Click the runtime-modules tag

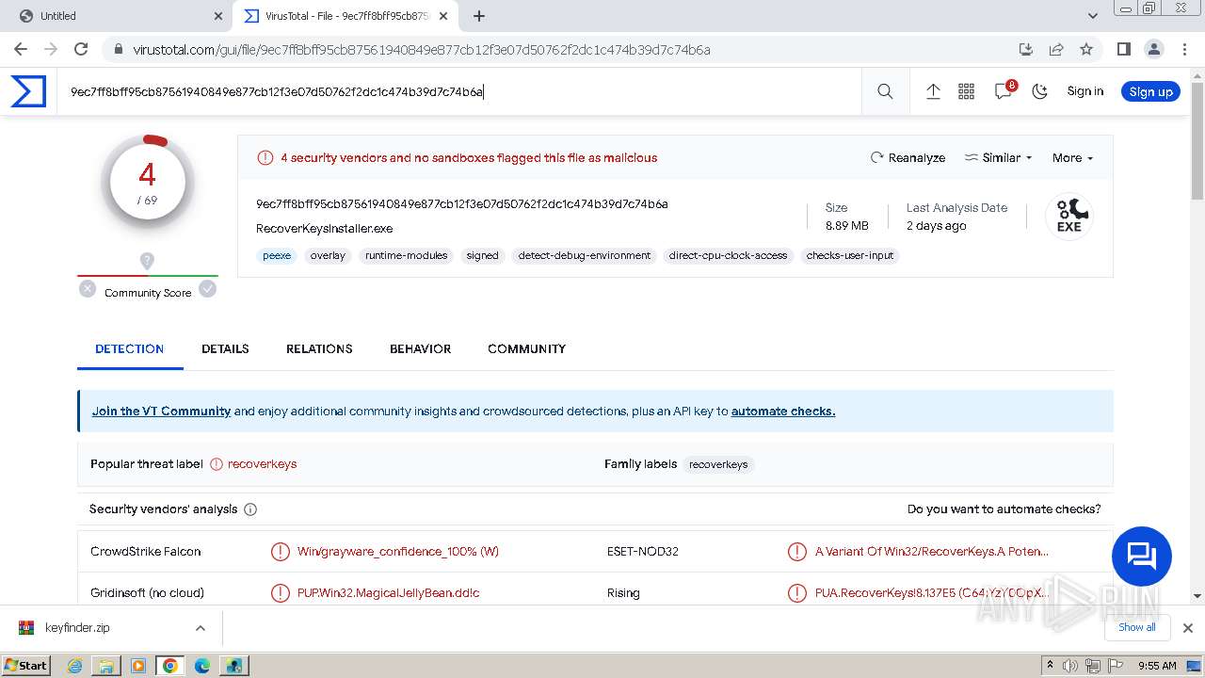[x=406, y=255]
